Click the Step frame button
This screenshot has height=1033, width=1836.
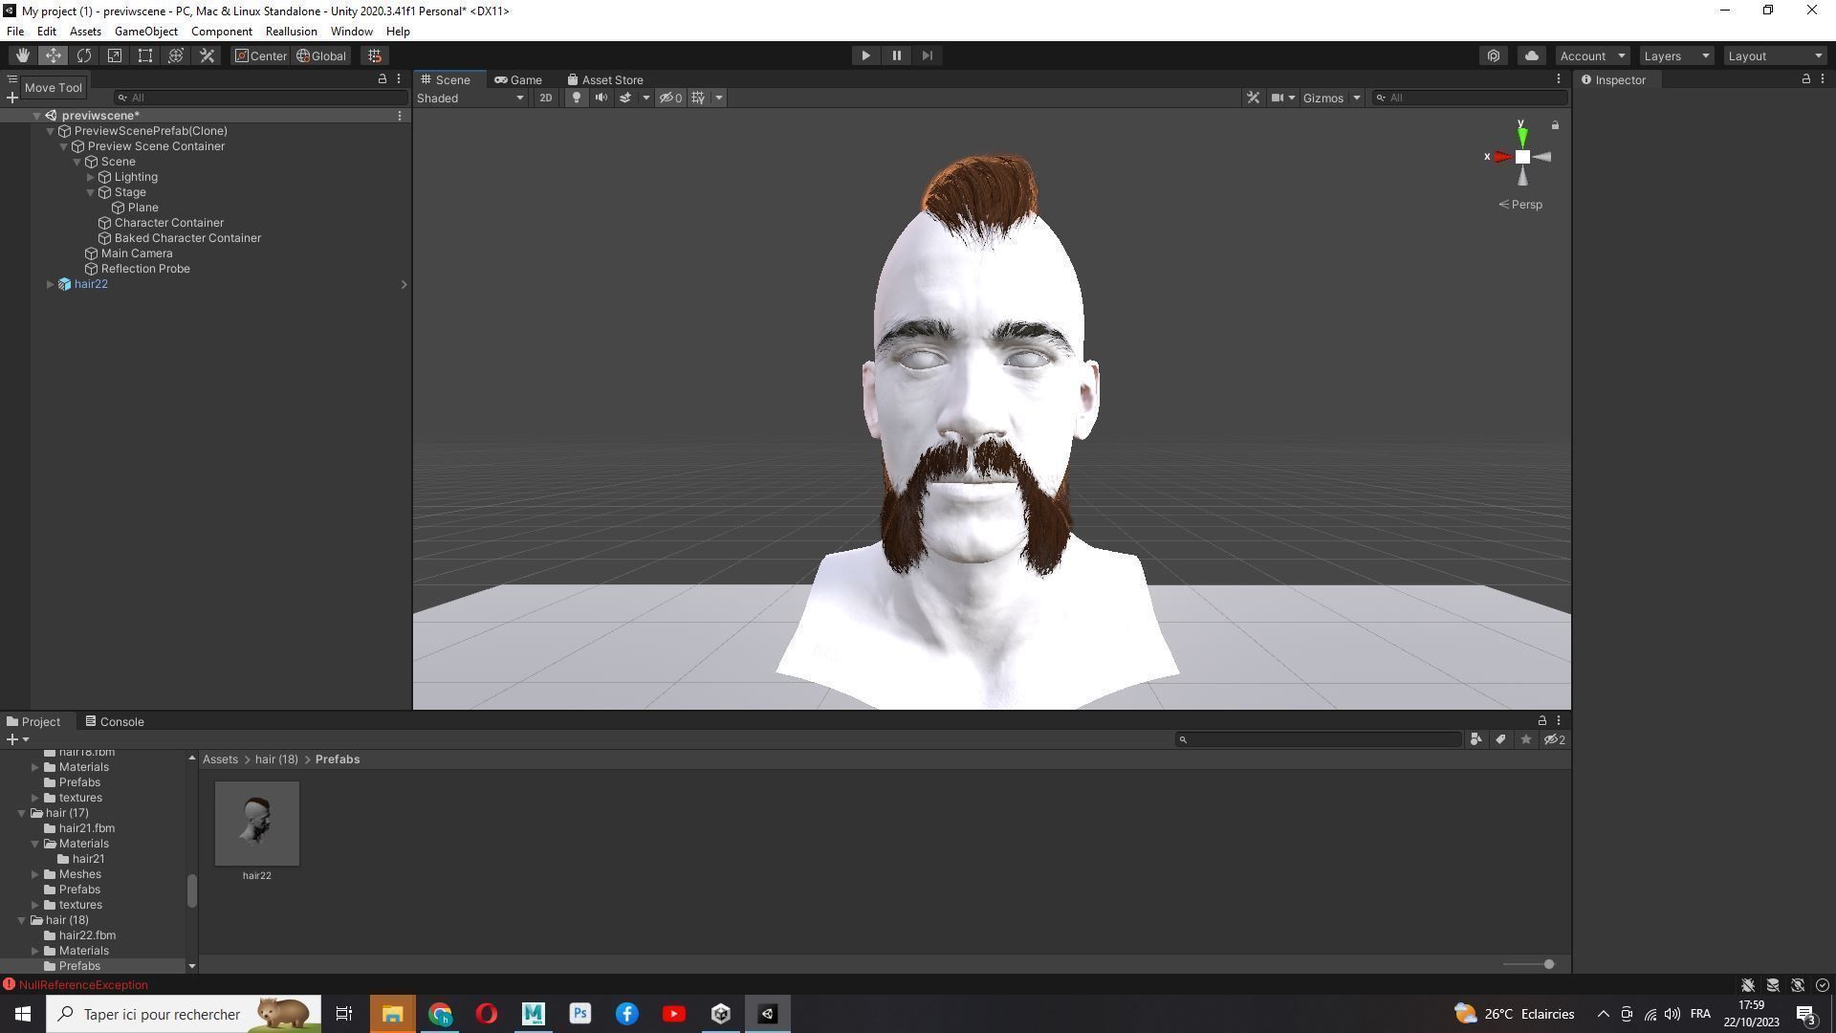[x=927, y=55]
